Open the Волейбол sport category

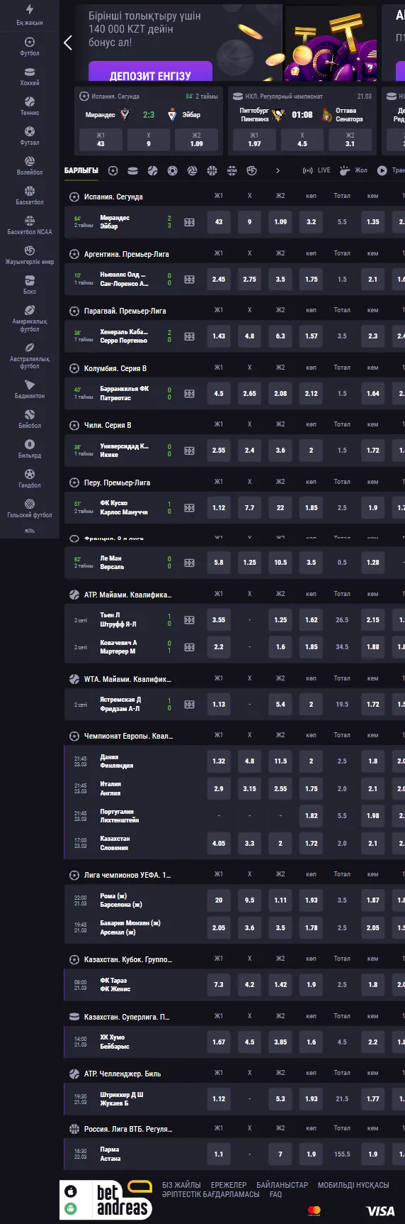30,166
